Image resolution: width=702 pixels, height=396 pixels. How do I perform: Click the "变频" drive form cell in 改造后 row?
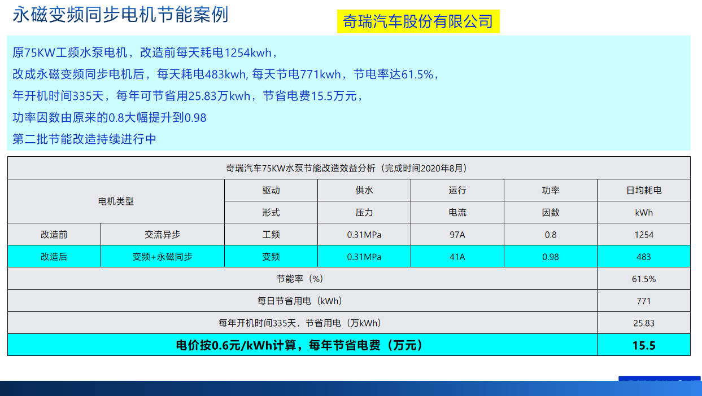point(271,257)
